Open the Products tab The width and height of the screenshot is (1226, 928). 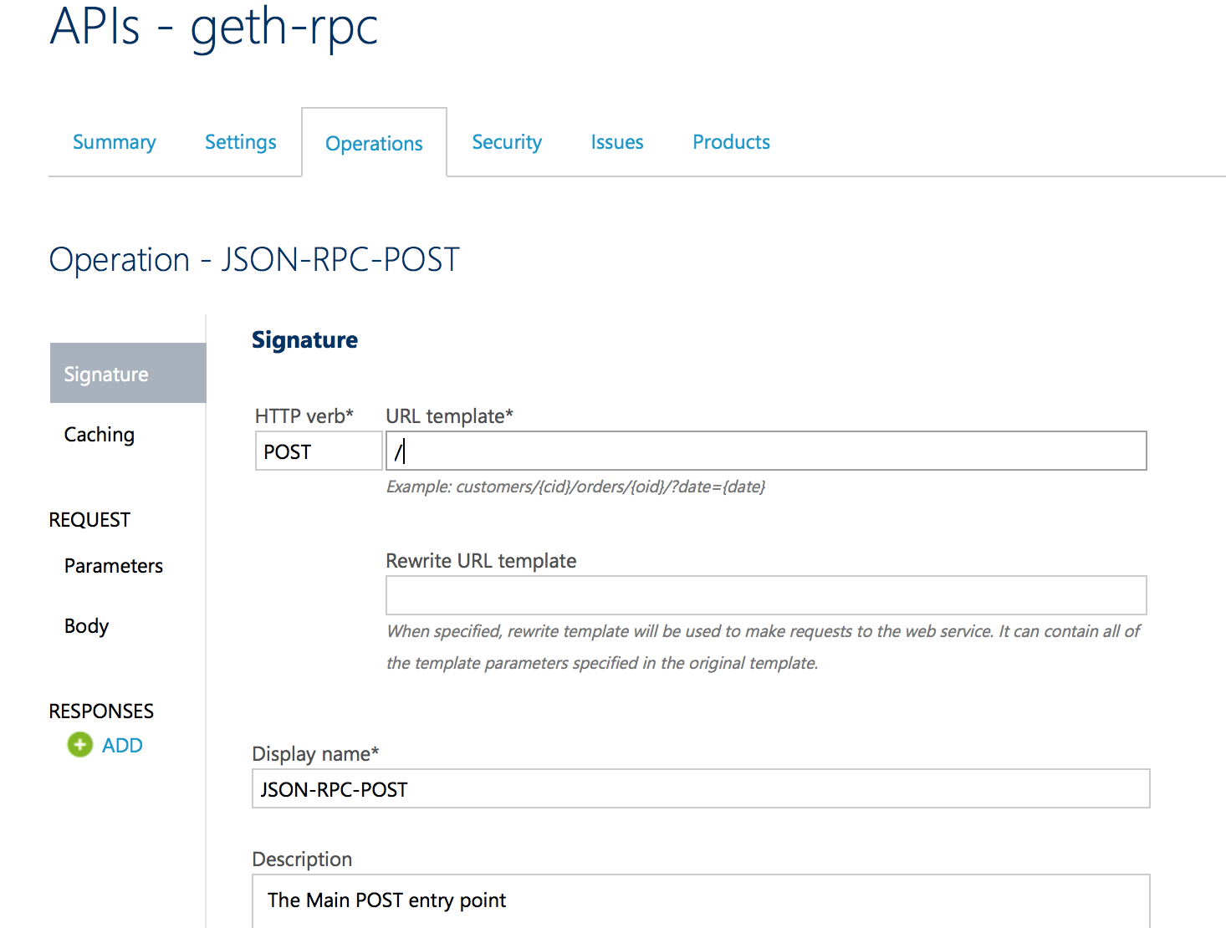(731, 142)
